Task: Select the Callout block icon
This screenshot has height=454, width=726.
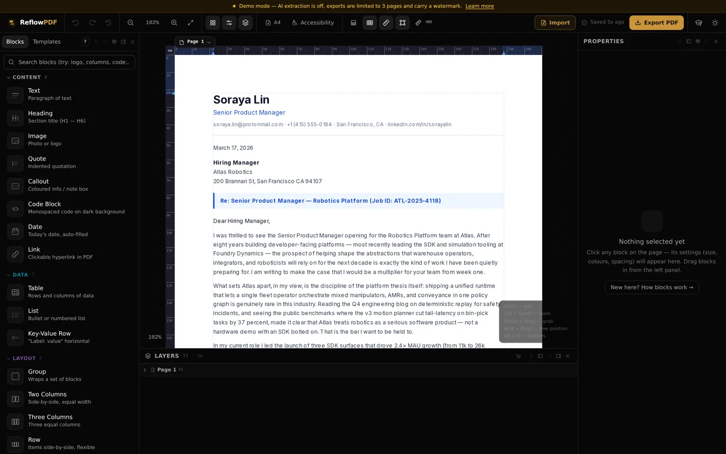Action: point(16,186)
